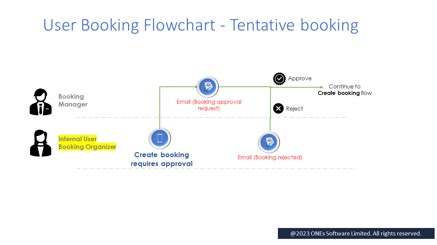Image resolution: width=437 pixels, height=245 pixels.
Task: Click the ONEs Software copyright footer bar
Action: [356, 233]
